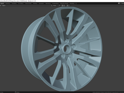The width and height of the screenshot is (124, 93).
Task: Open the scene browse icon dropdown
Action: click(119, 3)
